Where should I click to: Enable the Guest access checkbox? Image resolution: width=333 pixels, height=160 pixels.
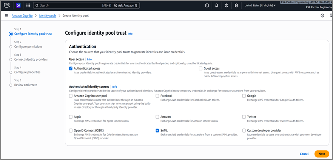coord(201,69)
